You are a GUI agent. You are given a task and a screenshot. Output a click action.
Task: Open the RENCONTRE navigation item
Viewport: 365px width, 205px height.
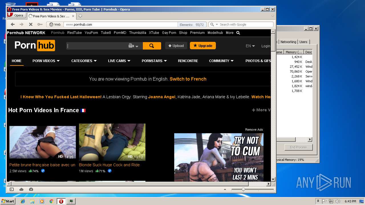(188, 61)
